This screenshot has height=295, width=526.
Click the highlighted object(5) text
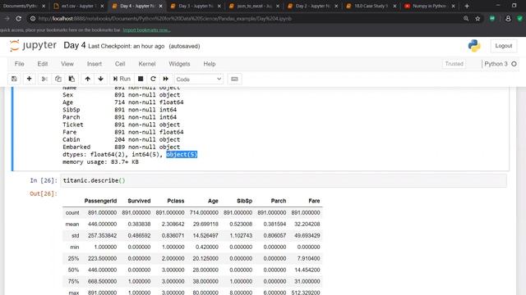pyautogui.click(x=182, y=154)
